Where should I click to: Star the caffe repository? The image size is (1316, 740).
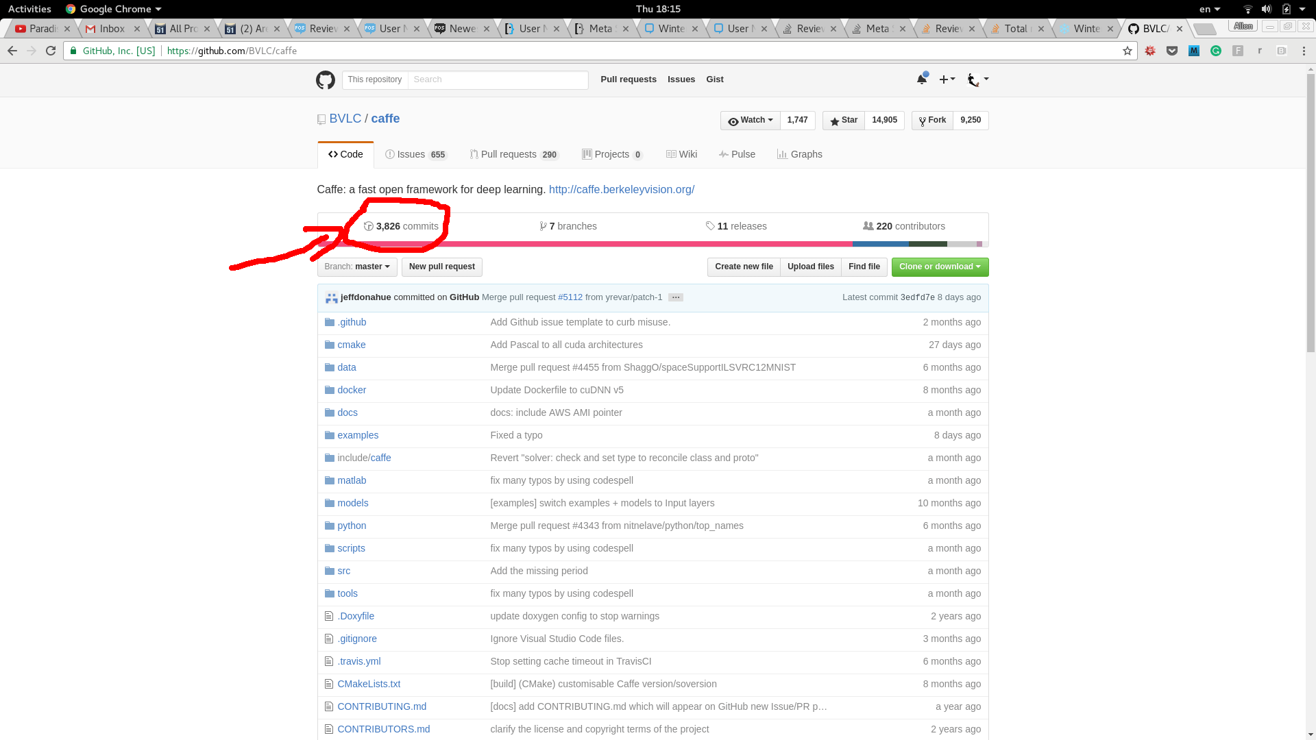click(x=844, y=120)
